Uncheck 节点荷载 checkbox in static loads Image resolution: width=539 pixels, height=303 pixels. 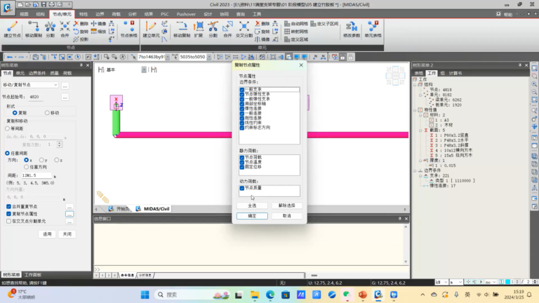coord(242,157)
